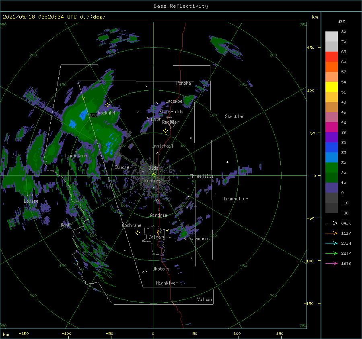Click the Innisfail city label
The image size is (362, 339).
coord(162,146)
